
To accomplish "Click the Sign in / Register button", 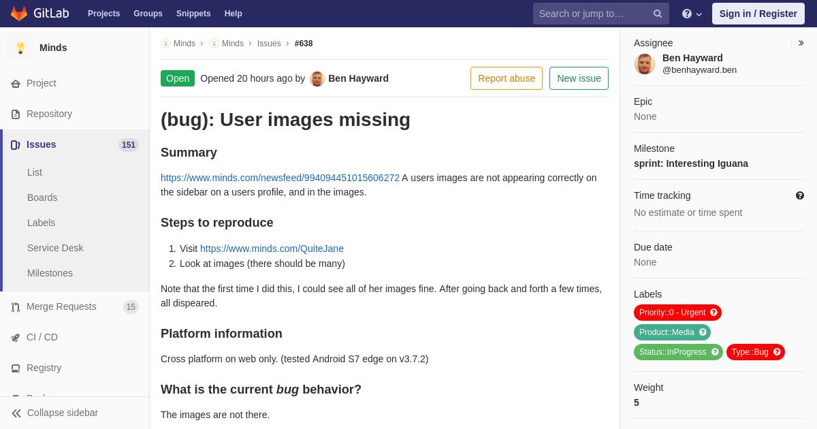I will coord(758,14).
